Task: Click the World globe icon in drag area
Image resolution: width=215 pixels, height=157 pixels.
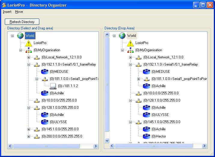Action: click(x=20, y=36)
